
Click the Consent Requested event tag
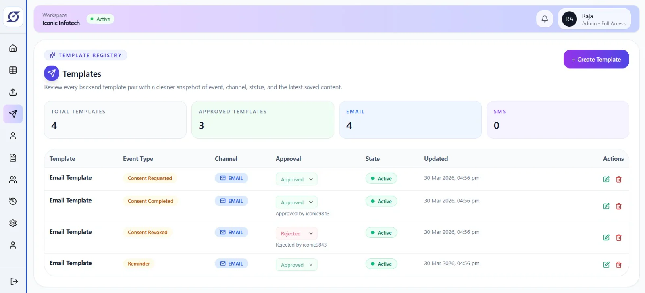150,178
